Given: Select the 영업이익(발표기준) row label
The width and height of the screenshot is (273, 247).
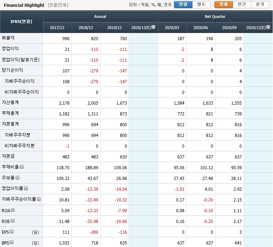Looking at the screenshot, I should coord(21,60).
